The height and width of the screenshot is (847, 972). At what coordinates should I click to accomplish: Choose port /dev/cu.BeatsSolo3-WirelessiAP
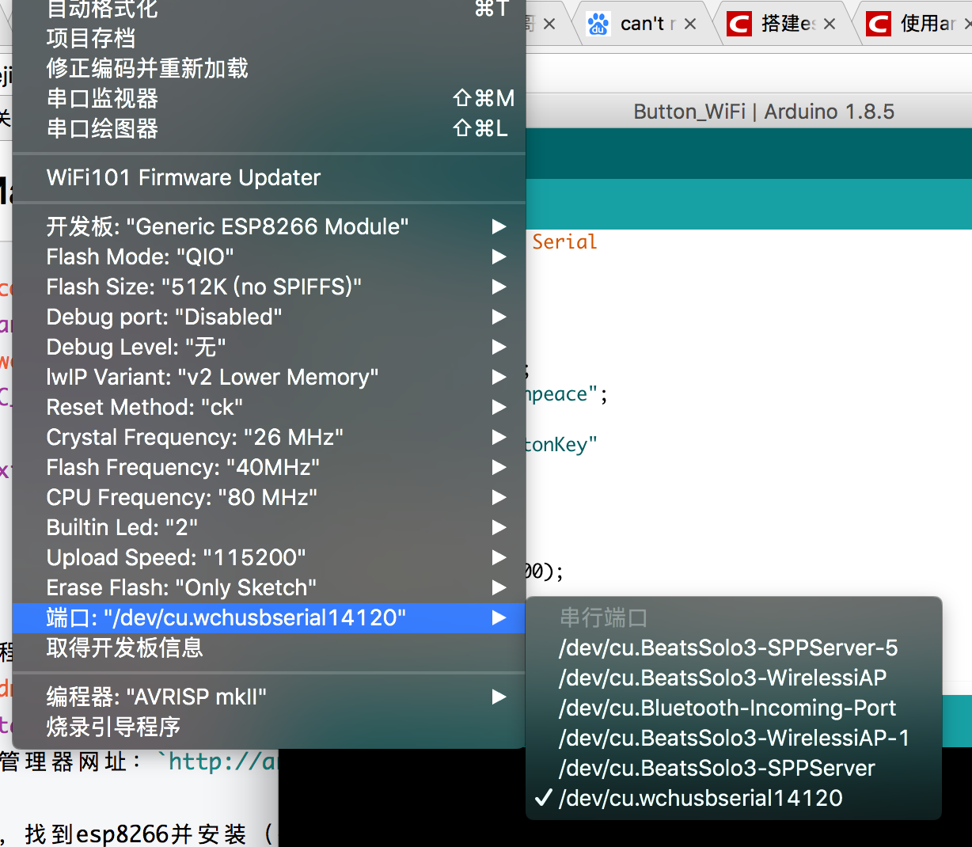click(734, 678)
